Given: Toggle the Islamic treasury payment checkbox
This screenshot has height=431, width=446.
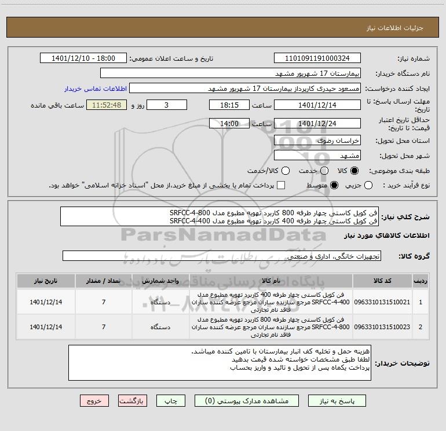Looking at the screenshot, I should (281, 185).
